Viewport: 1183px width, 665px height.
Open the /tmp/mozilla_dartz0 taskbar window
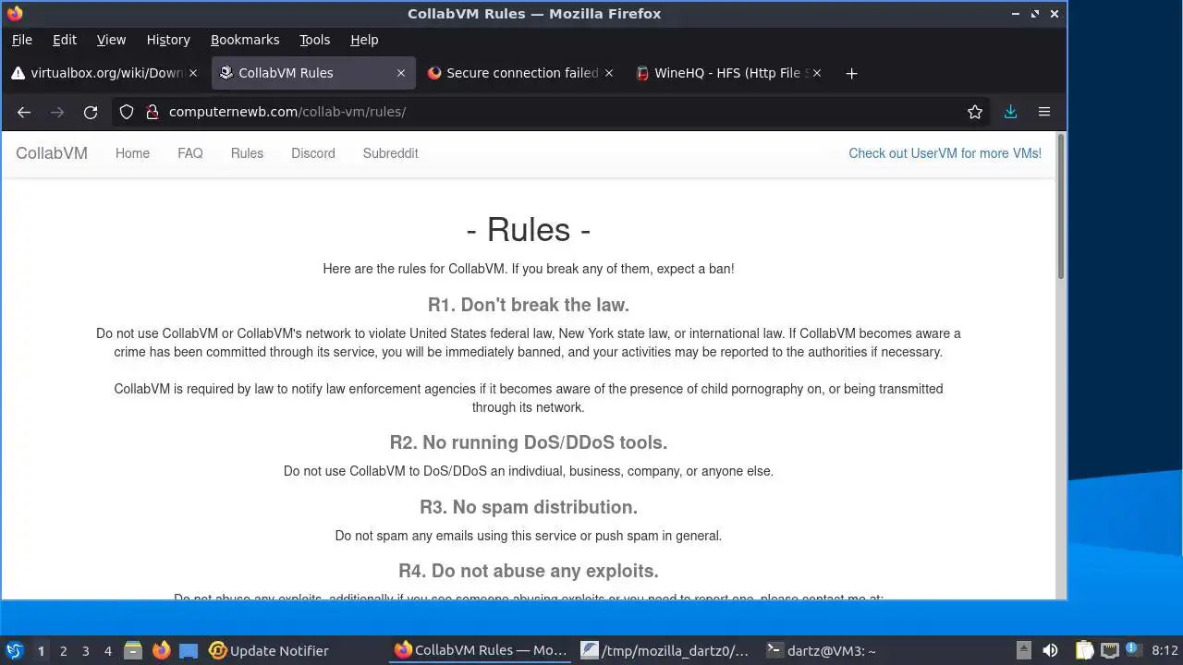665,651
